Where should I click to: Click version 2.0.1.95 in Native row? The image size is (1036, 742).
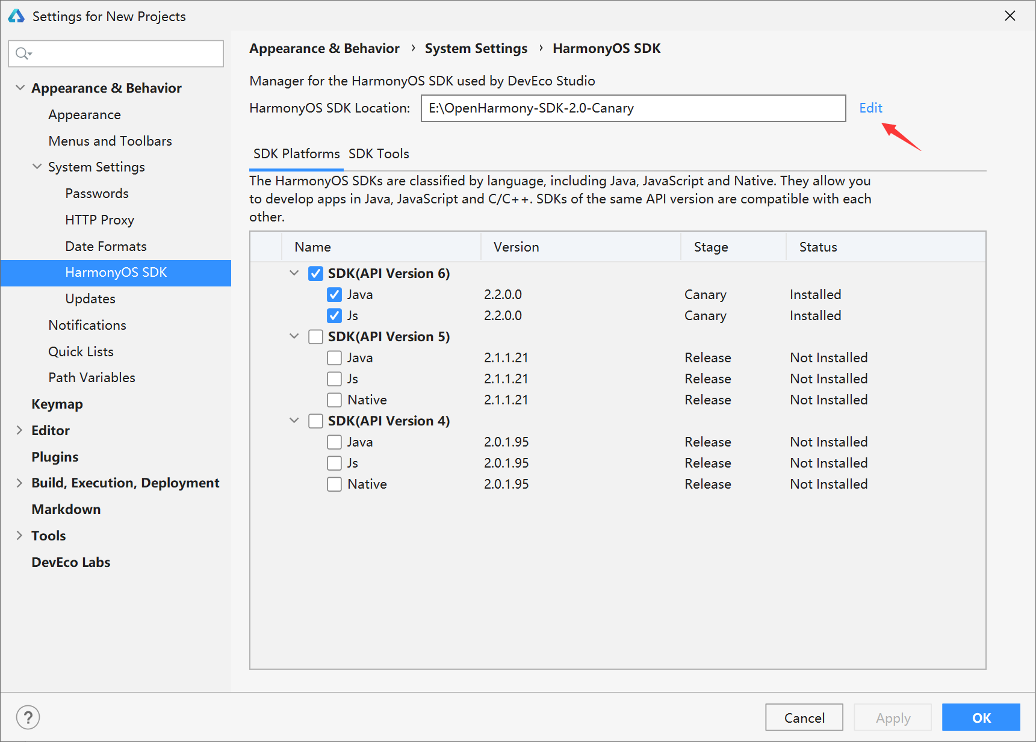click(x=506, y=484)
